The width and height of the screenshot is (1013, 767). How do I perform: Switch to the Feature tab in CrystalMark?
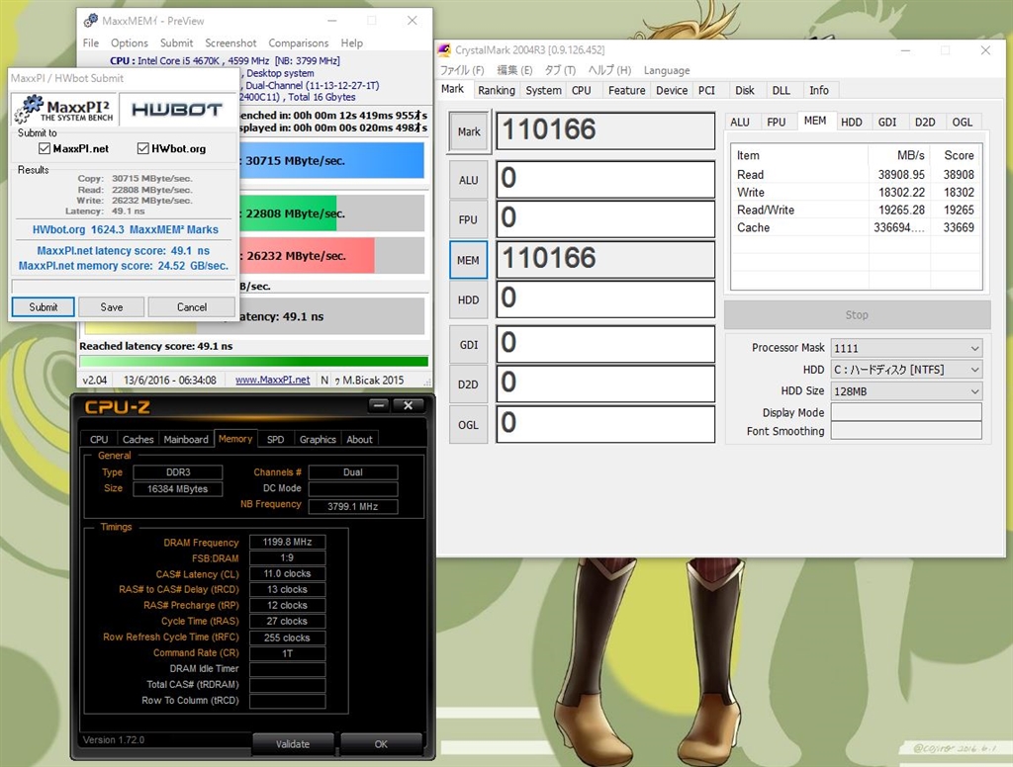[626, 90]
